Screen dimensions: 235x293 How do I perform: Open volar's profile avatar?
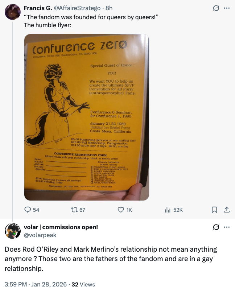pos(12,231)
